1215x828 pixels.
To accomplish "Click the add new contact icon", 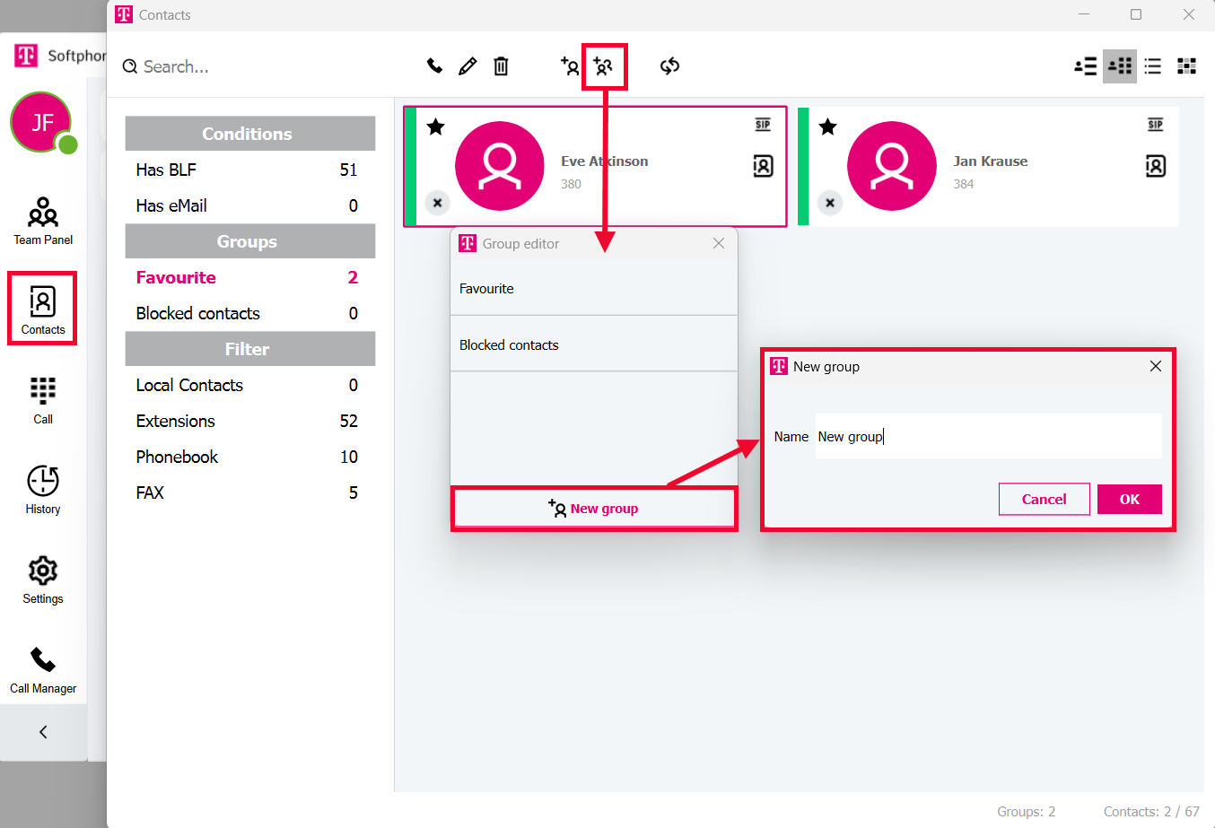I will coord(570,66).
